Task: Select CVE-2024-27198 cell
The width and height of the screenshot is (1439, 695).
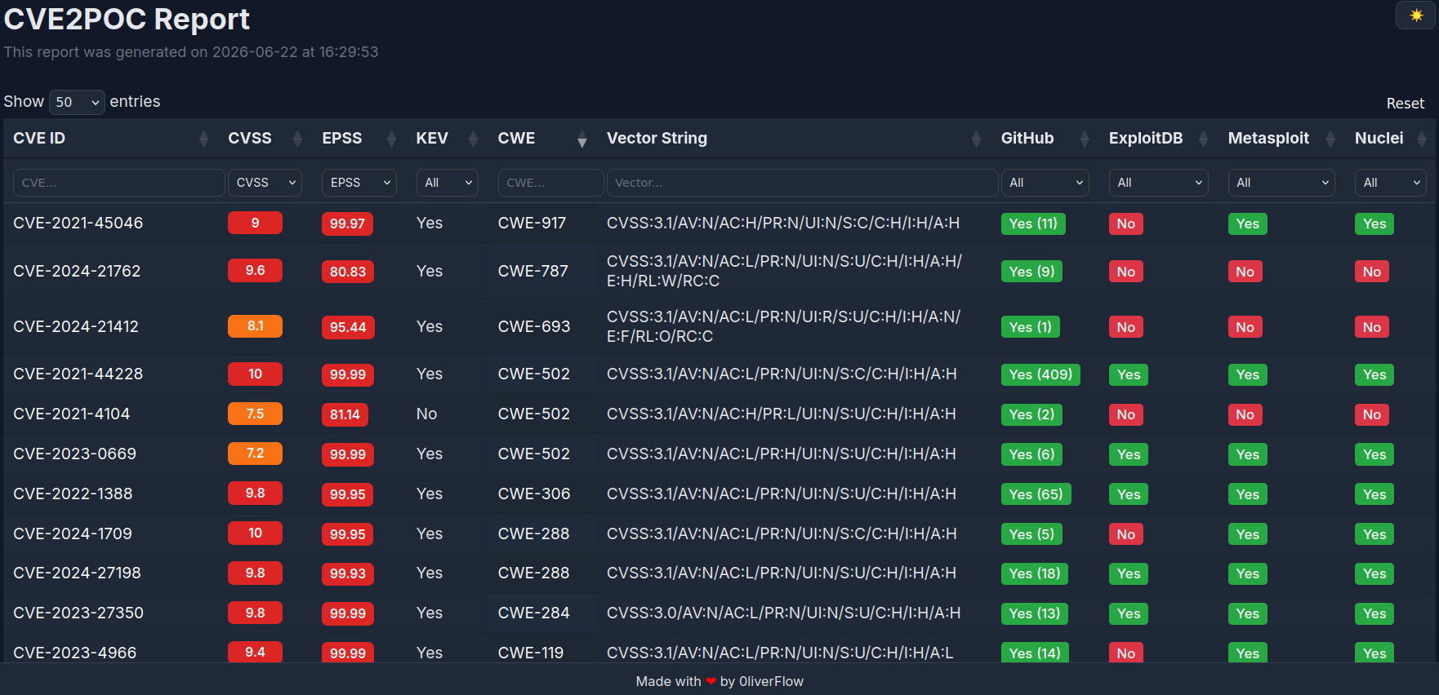Action: click(x=78, y=573)
